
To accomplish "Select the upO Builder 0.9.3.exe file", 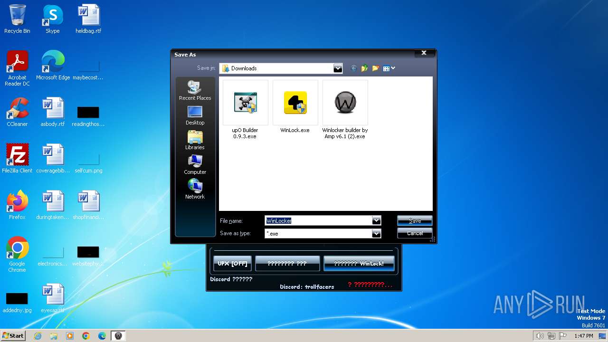I will (x=245, y=110).
